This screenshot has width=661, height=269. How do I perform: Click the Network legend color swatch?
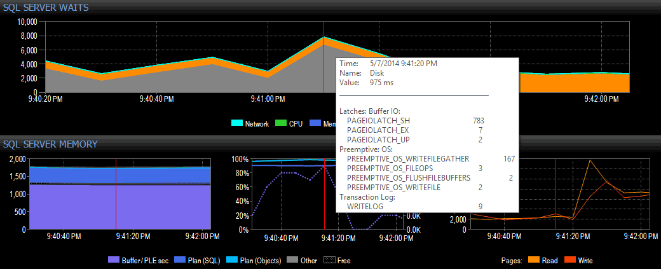click(237, 123)
